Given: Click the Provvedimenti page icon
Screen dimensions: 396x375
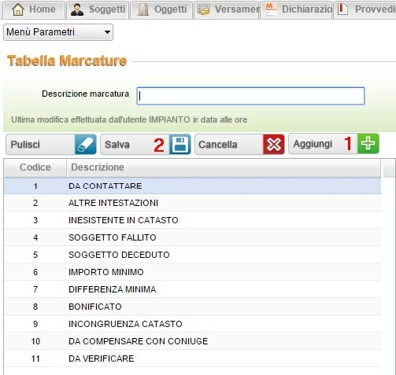Looking at the screenshot, I should (x=343, y=9).
